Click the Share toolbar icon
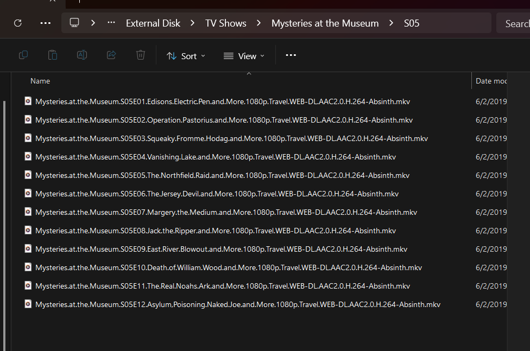This screenshot has height=351, width=530. point(111,55)
